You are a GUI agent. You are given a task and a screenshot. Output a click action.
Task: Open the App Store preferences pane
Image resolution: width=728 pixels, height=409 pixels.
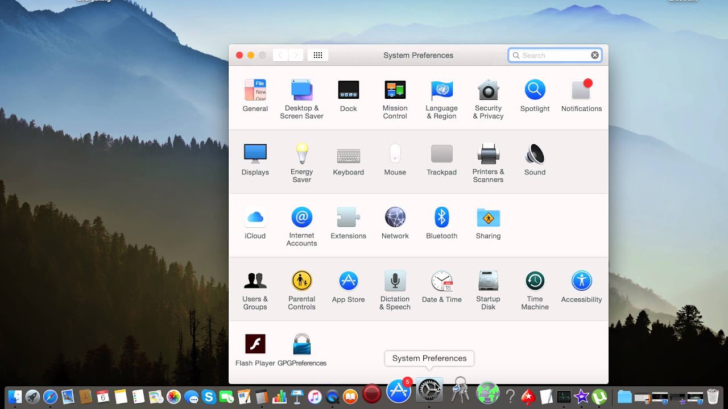coord(349,287)
